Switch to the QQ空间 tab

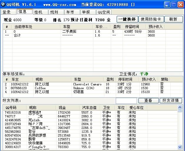pyautogui.click(x=104, y=12)
